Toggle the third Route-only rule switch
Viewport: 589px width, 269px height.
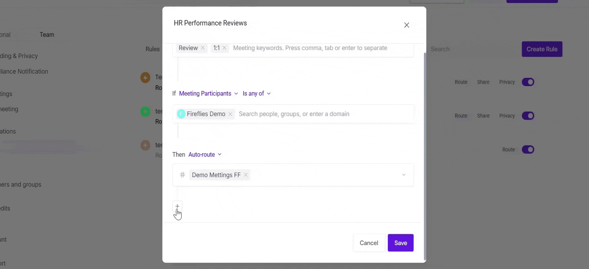pos(528,150)
